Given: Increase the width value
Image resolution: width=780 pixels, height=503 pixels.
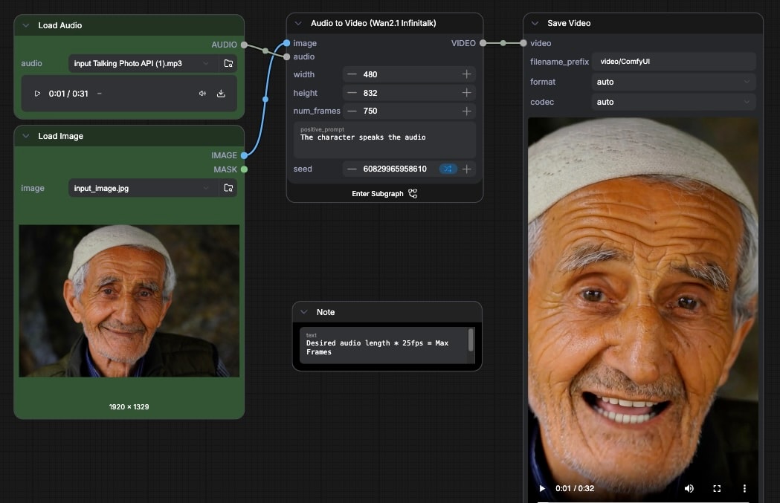Looking at the screenshot, I should 467,74.
